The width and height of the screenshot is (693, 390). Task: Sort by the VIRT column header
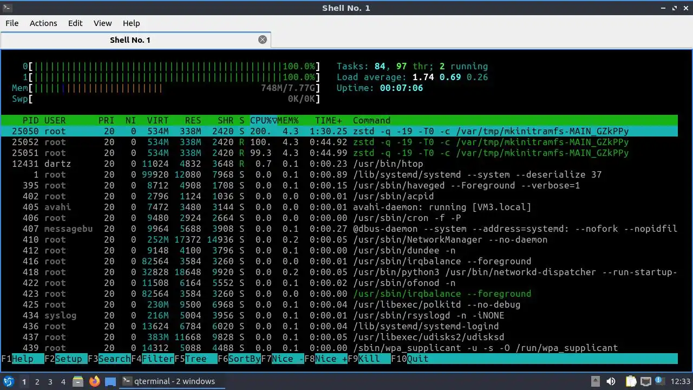tap(158, 120)
